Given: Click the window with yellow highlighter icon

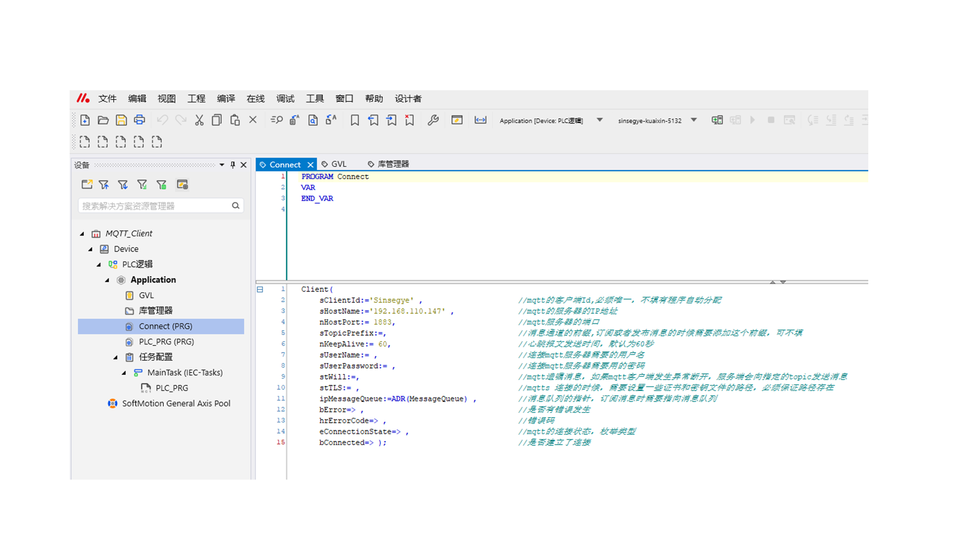Looking at the screenshot, I should point(457,120).
